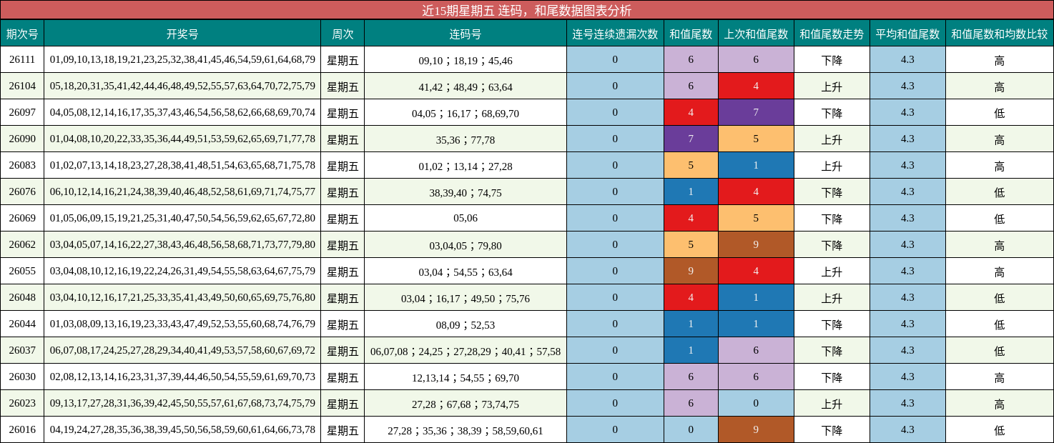Click 上次和值尾数 cell 0 in row 26023
The image size is (1054, 443).
click(756, 404)
